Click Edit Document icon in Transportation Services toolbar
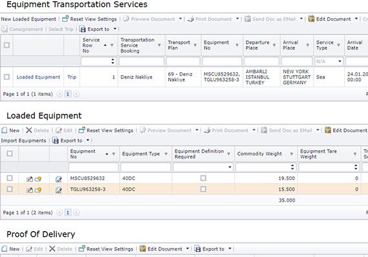368x257 pixels. [311, 19]
